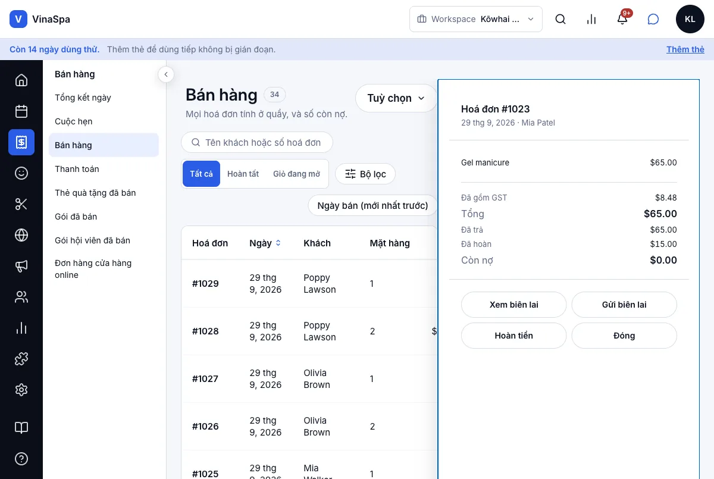
Task: Open the guide book icon
Action: [21, 428]
